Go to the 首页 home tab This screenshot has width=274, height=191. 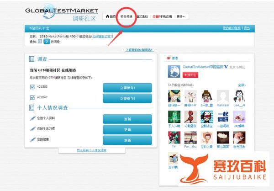click(111, 16)
